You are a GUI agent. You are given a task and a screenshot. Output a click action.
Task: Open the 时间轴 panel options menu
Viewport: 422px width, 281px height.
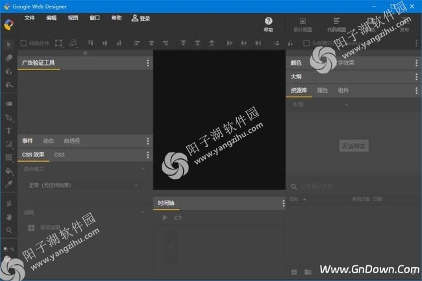(284, 203)
